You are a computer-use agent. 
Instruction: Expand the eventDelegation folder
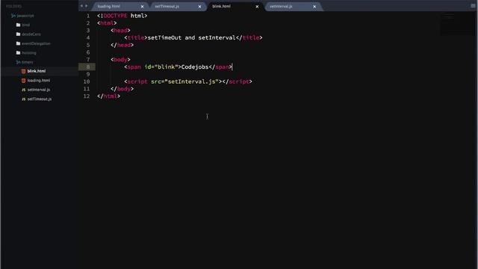coord(36,43)
